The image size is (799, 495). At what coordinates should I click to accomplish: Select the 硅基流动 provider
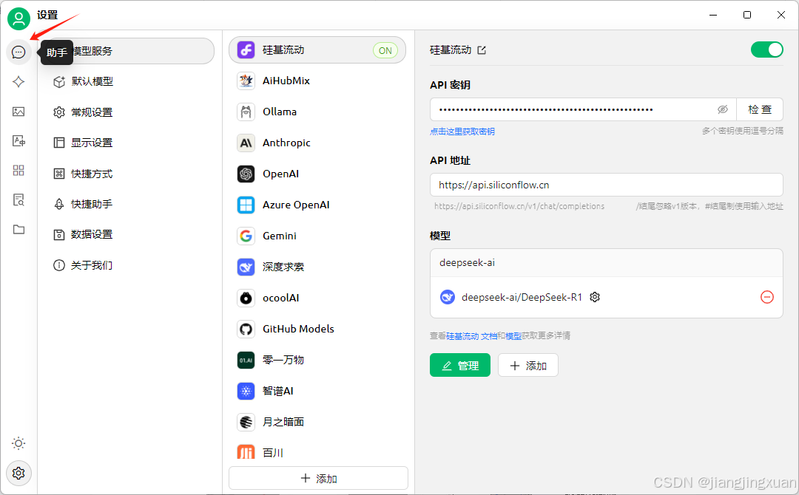[x=317, y=49]
